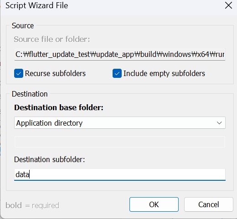Close the Script Wizard File dialog
This screenshot has height=219, width=237.
pos(228,5)
